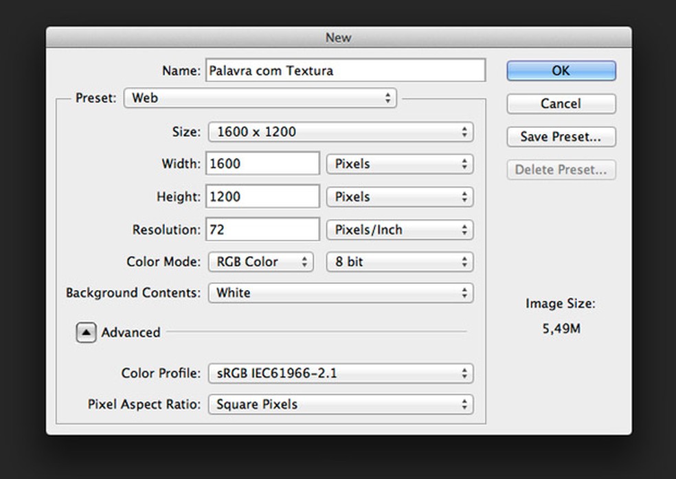Click OK to create document
676x479 pixels.
click(561, 71)
